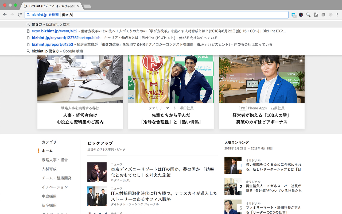The height and width of the screenshot is (214, 342).
Task: Click the address bar search field
Action: tap(157, 15)
